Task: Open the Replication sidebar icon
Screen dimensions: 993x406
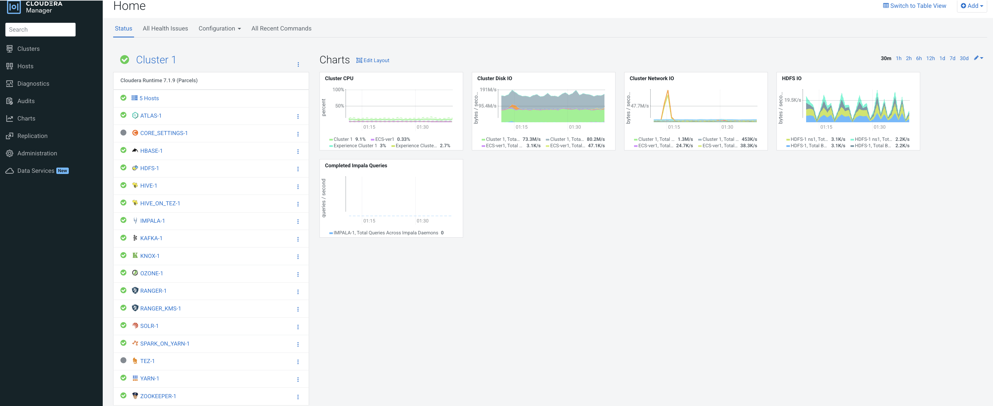Action: coord(10,136)
